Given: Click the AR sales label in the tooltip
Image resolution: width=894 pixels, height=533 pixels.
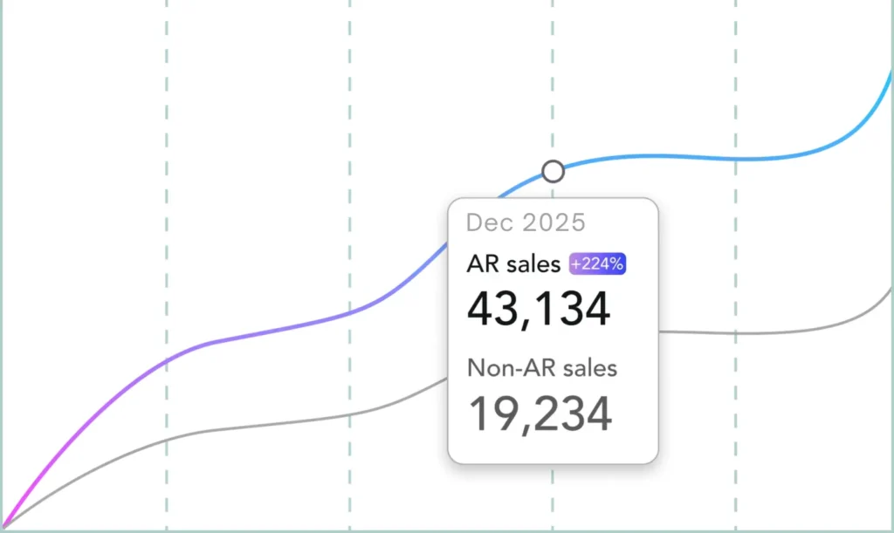Looking at the screenshot, I should [x=513, y=264].
